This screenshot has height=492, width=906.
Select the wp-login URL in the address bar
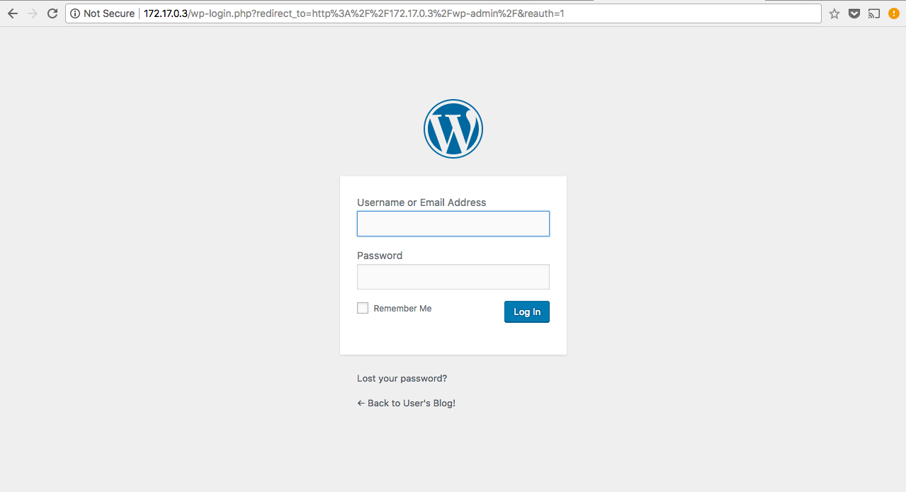coord(354,13)
